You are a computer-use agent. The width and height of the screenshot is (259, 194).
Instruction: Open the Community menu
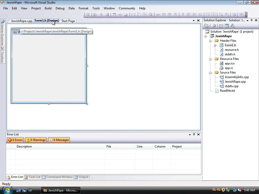(127, 8)
